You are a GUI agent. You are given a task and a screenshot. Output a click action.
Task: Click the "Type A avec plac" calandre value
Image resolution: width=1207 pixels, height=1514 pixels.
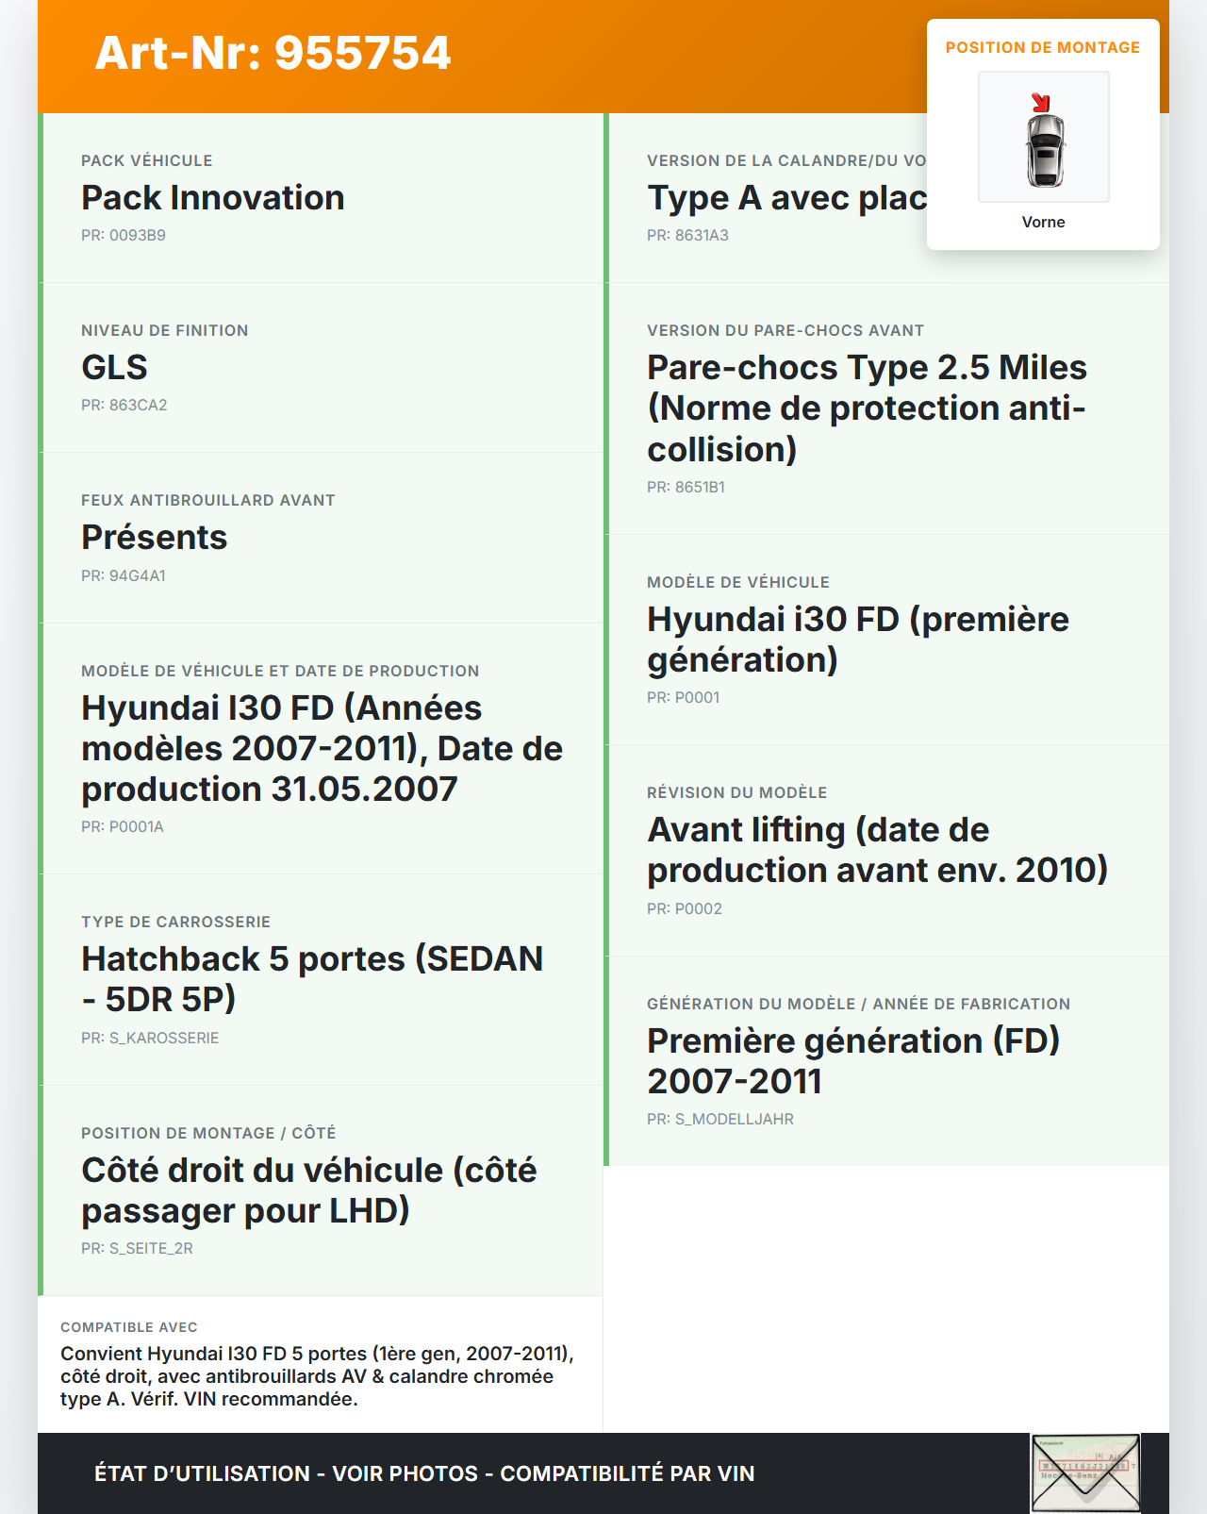(x=786, y=198)
